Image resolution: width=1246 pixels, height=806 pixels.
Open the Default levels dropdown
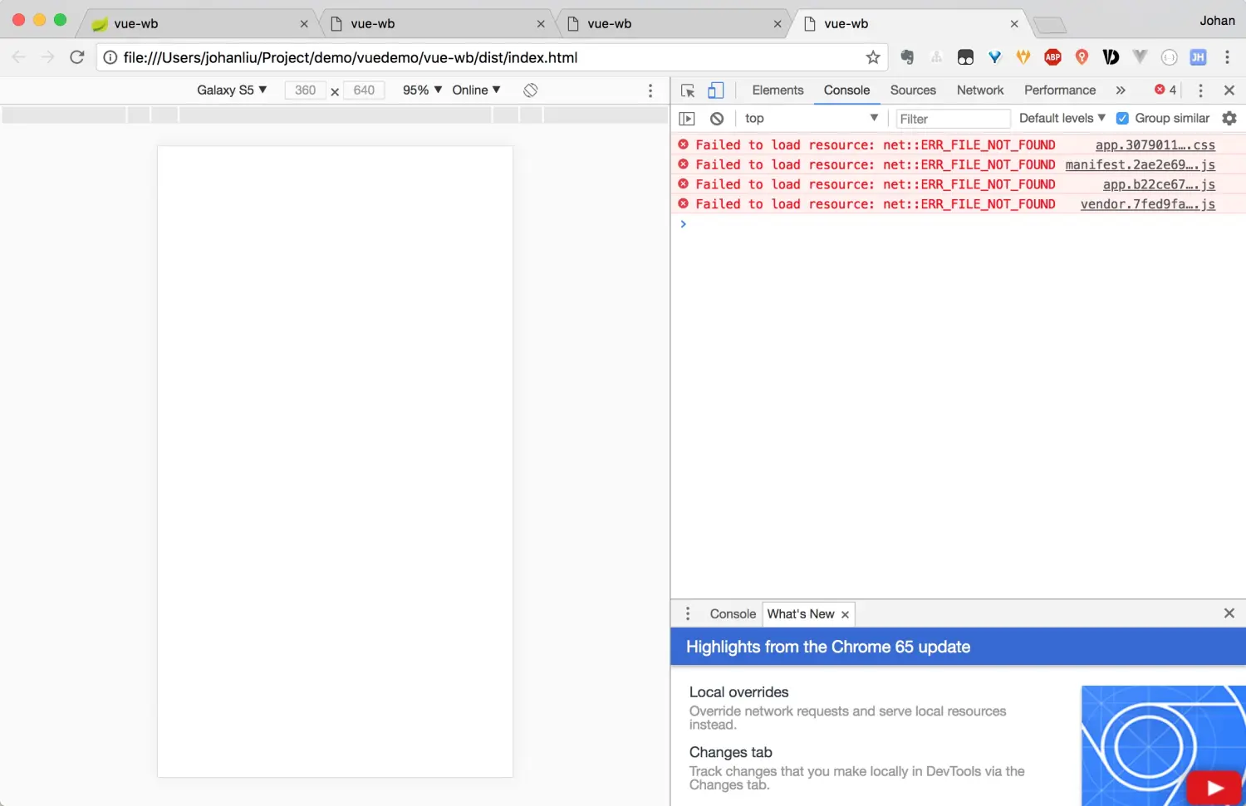click(1062, 118)
